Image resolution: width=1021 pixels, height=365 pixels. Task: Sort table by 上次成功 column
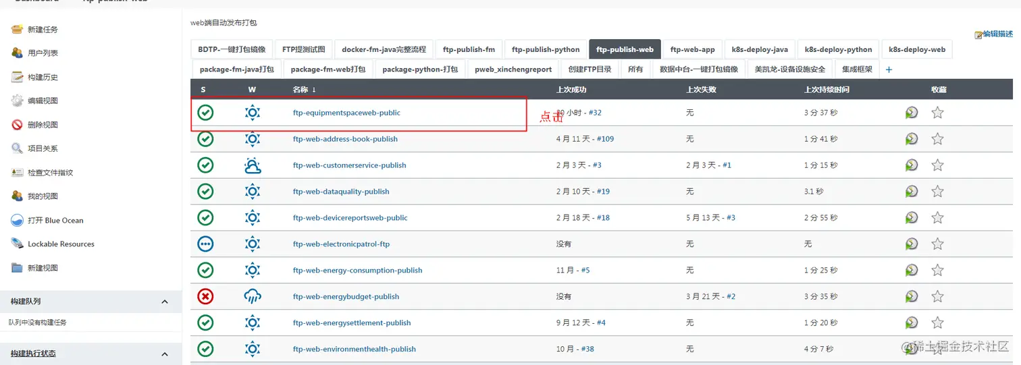pos(571,89)
